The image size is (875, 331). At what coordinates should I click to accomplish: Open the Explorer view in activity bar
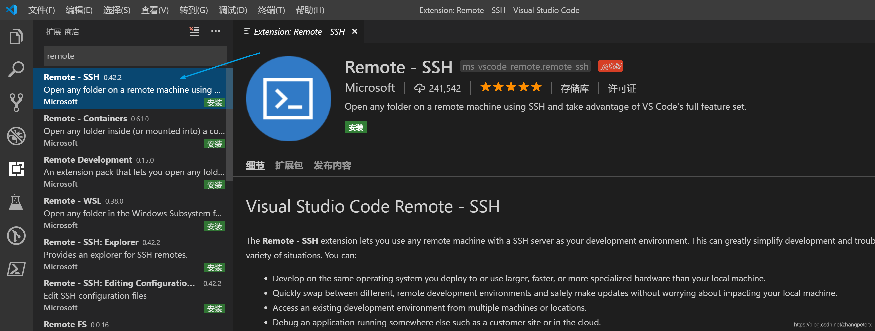click(16, 36)
